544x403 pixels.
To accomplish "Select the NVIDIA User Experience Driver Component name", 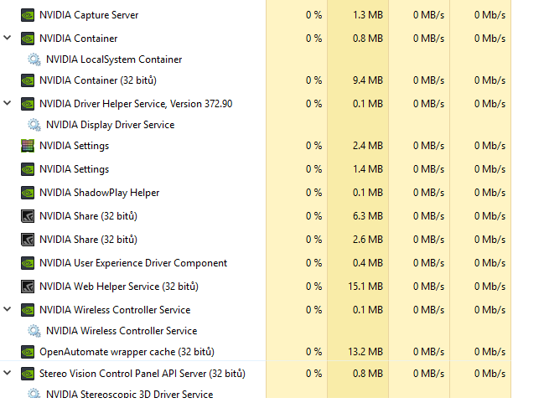I will (132, 263).
